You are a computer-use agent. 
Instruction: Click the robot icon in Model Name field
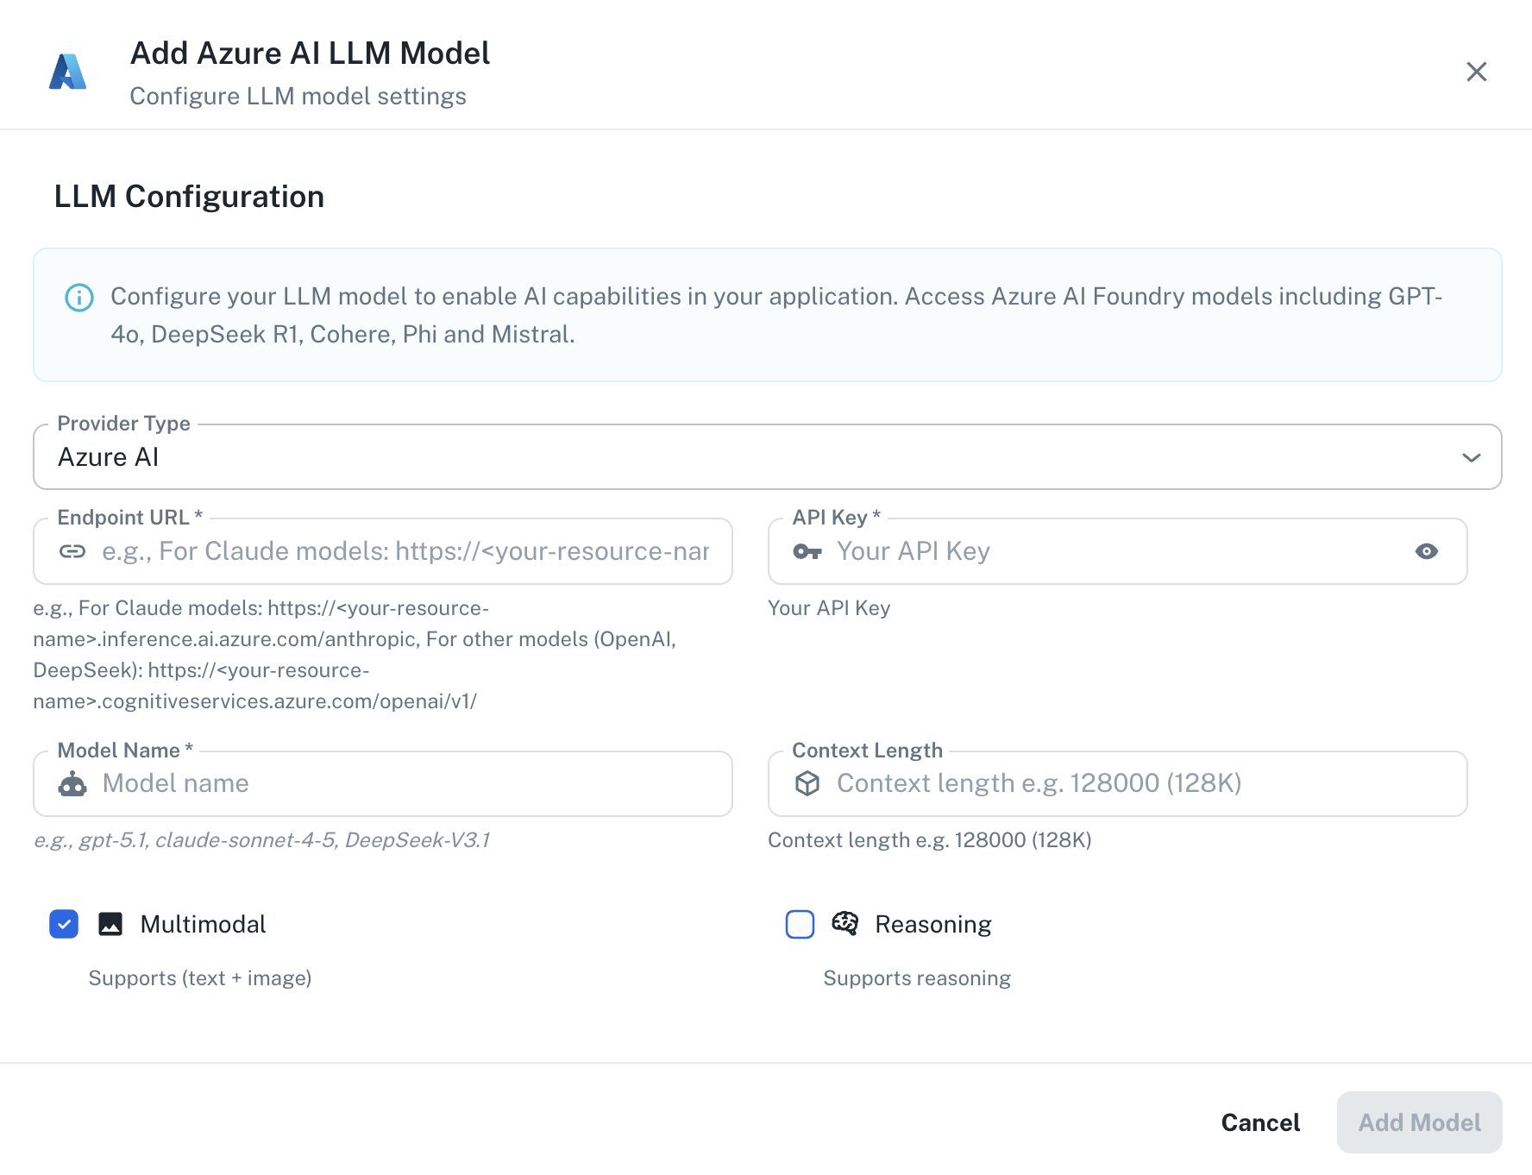[74, 783]
